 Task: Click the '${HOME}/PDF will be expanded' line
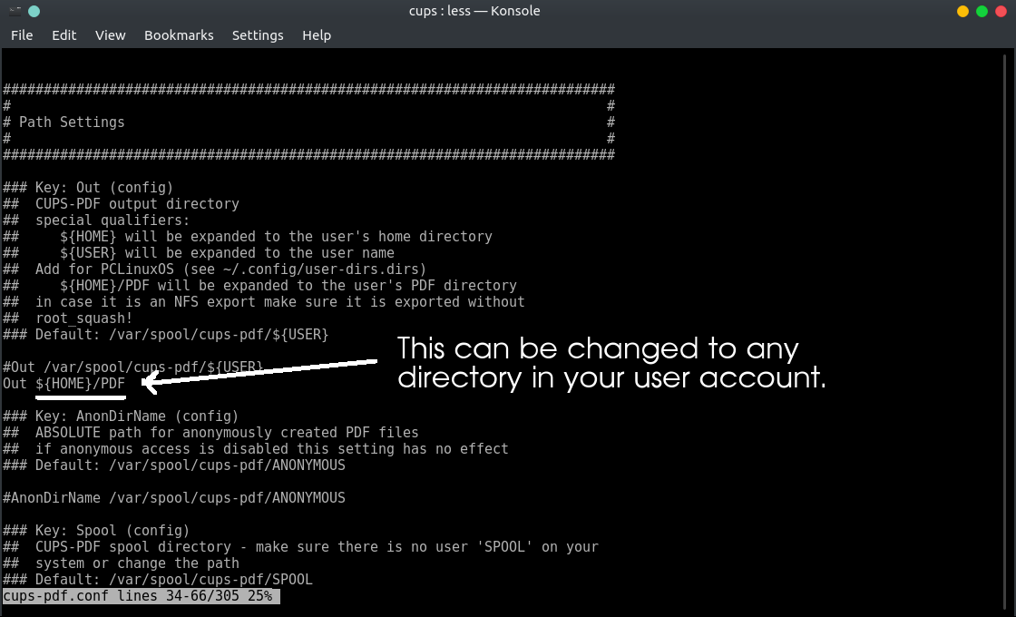259,285
